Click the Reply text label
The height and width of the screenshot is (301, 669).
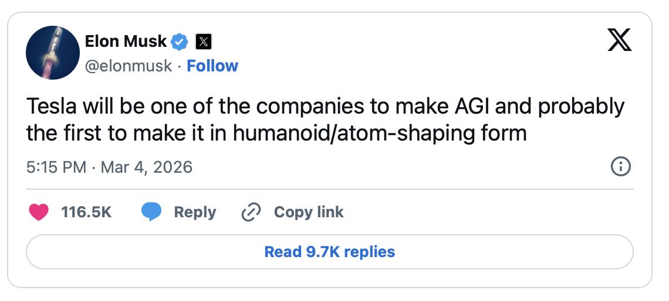point(195,212)
